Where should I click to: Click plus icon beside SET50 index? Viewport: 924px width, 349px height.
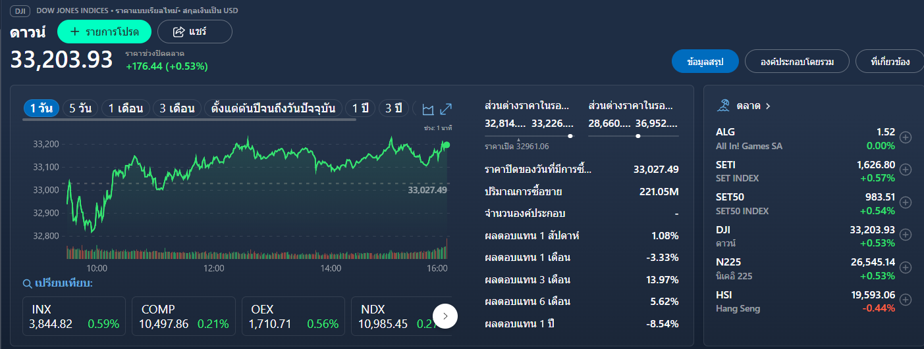coord(906,202)
